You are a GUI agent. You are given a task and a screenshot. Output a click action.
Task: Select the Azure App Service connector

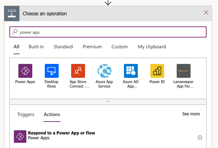click(x=104, y=71)
